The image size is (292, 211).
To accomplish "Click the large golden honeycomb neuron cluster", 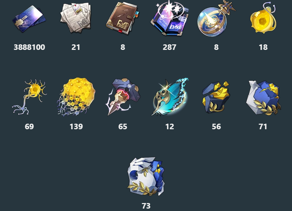I will [x=76, y=97].
